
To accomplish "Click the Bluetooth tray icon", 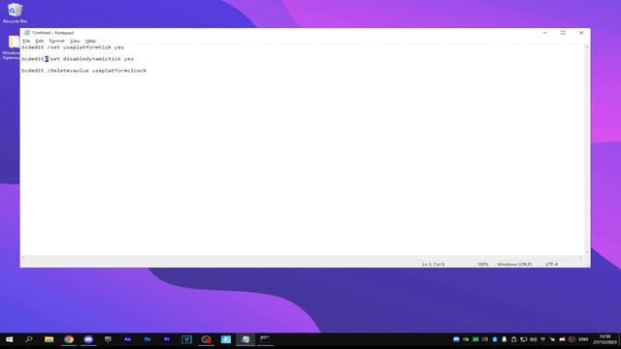I will (x=495, y=339).
